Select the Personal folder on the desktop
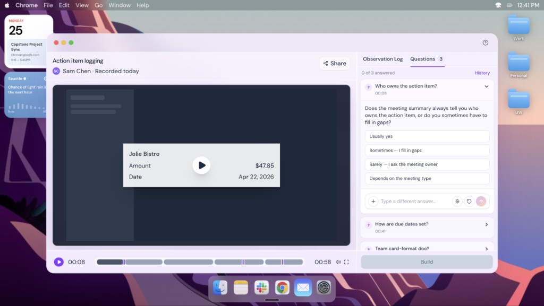The image size is (544, 306). click(x=518, y=65)
